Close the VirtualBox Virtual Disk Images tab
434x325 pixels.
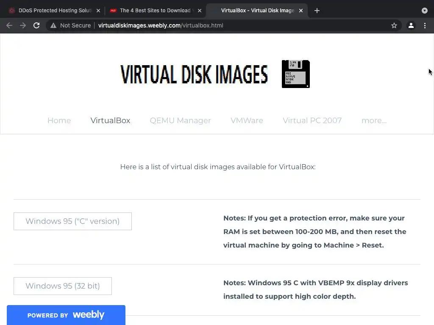(x=301, y=11)
